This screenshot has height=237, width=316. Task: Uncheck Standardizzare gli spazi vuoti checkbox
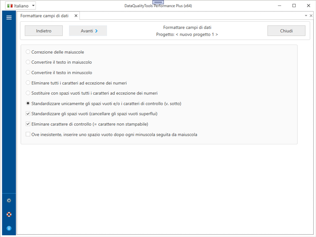[28, 114]
